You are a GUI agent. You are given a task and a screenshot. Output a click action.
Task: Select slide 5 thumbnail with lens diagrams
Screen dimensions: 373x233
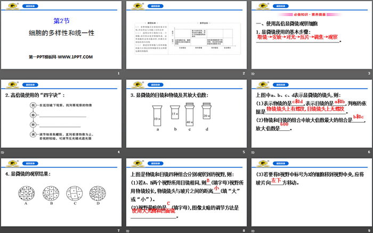coord(186,114)
